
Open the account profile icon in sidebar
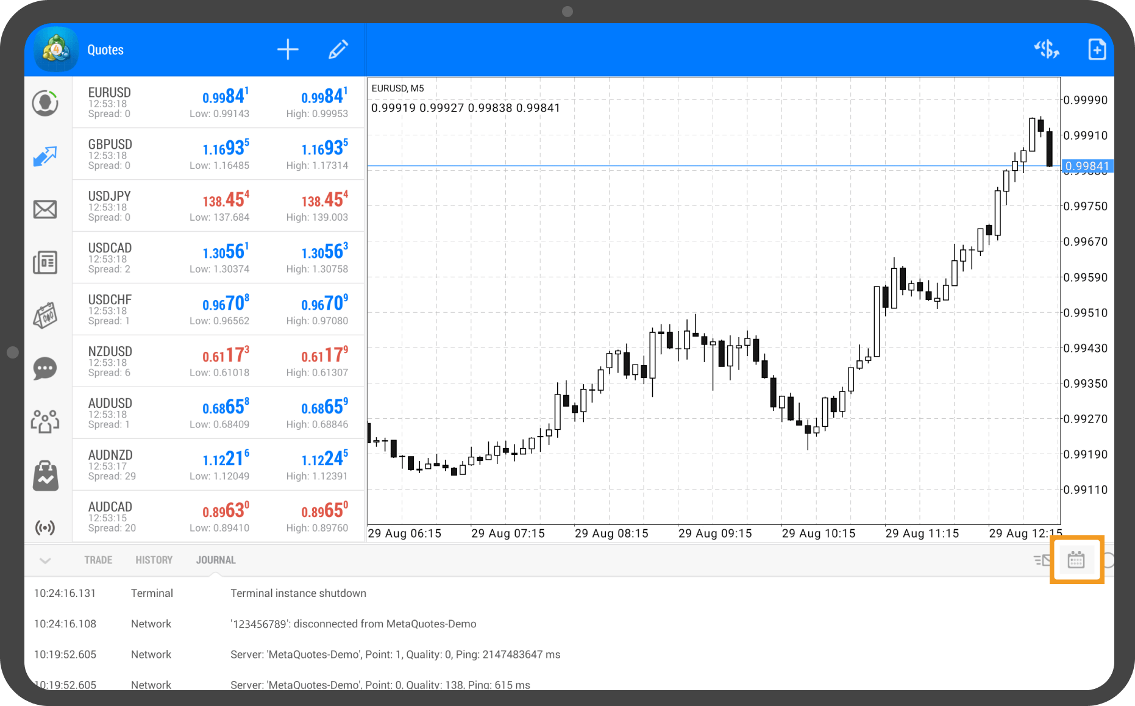(45, 103)
